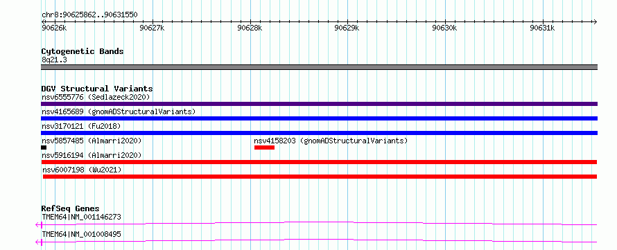The width and height of the screenshot is (617, 250).
Task: Open the DGV Structural Variants track title
Action: (x=97, y=89)
